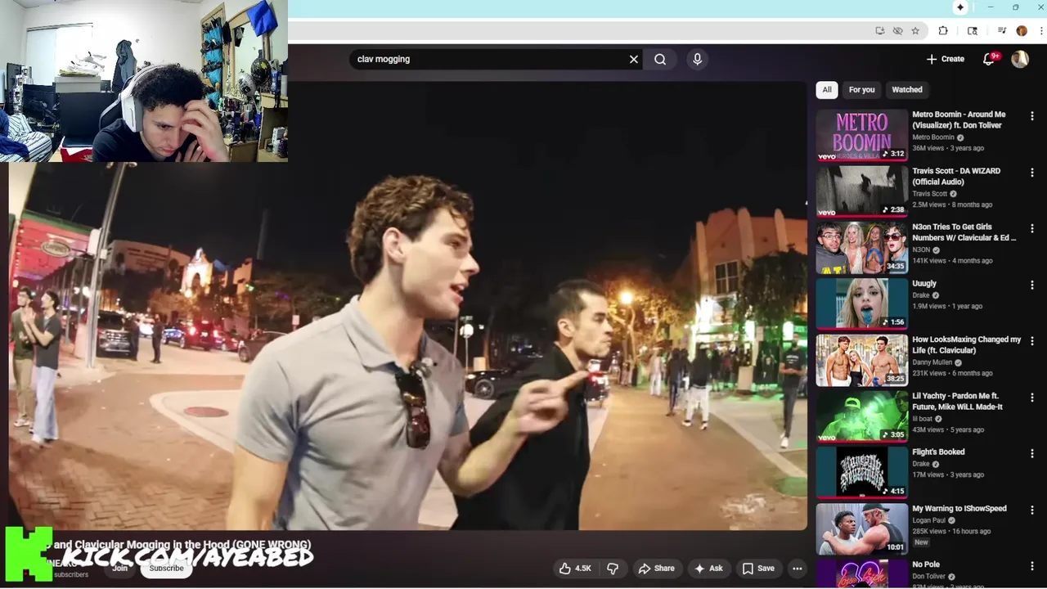
Task: Click '36M views • 3 years ago' text
Action: coord(948,148)
